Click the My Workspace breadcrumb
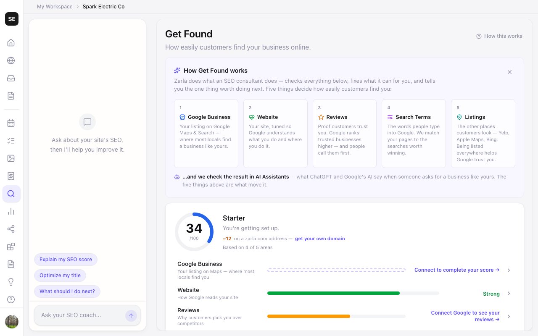Screen dimensions: 538x336 coord(55,7)
